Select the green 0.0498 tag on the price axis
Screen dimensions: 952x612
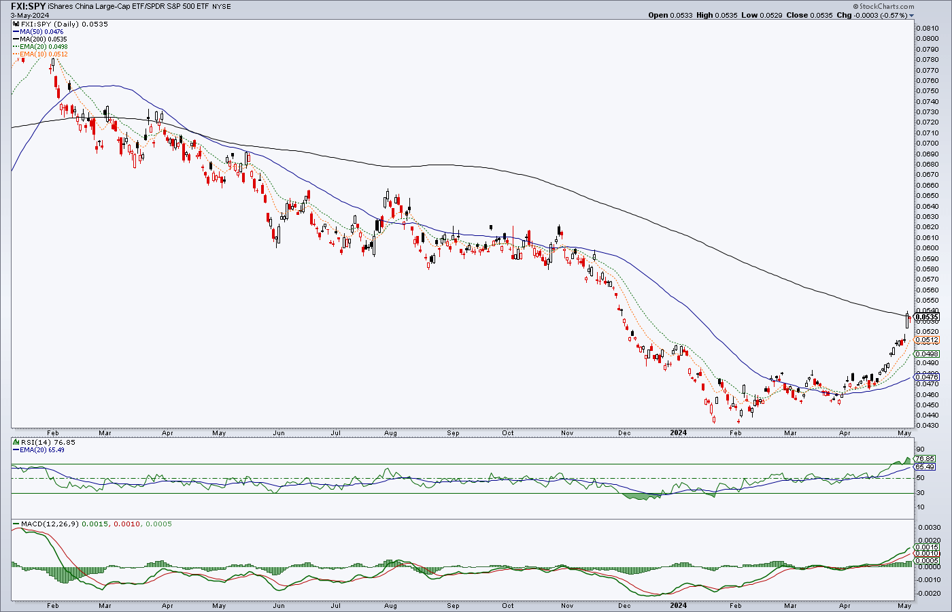(x=928, y=354)
